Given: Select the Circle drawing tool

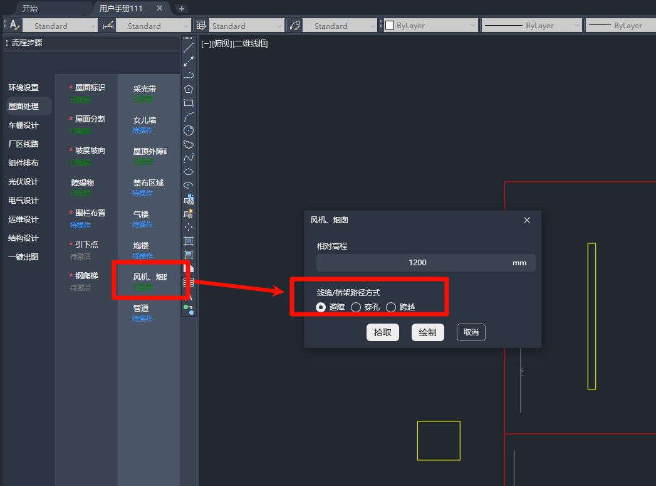Looking at the screenshot, I should pos(189,130).
